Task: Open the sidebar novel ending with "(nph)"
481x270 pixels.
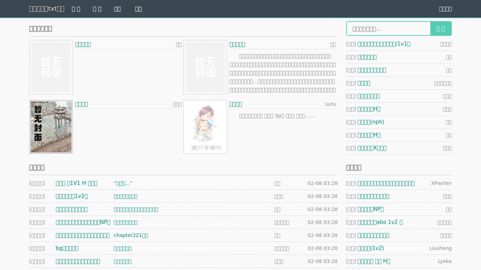Action: coord(370,122)
